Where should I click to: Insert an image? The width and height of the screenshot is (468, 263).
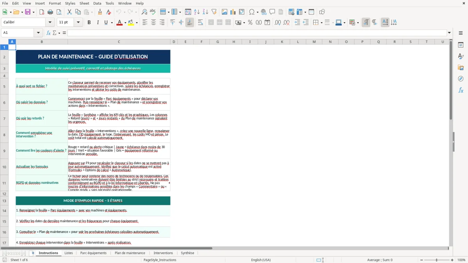225,12
